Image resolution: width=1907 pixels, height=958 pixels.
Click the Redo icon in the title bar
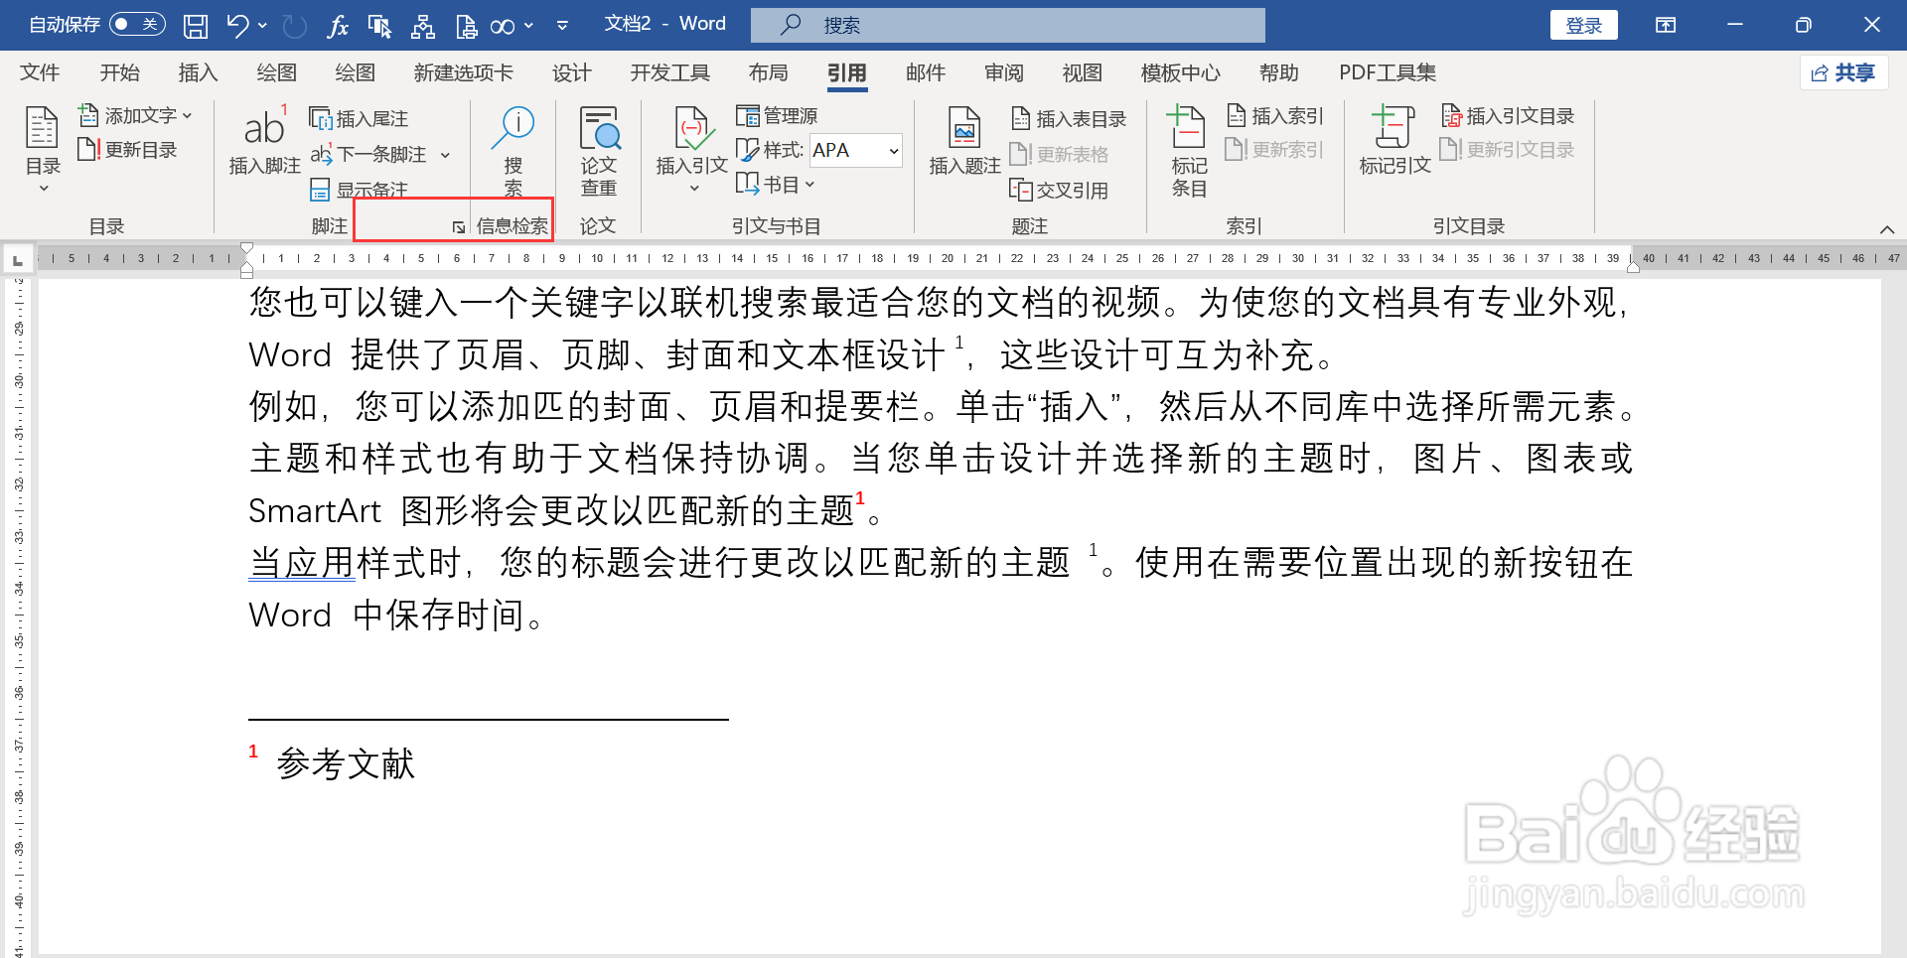pos(294,26)
